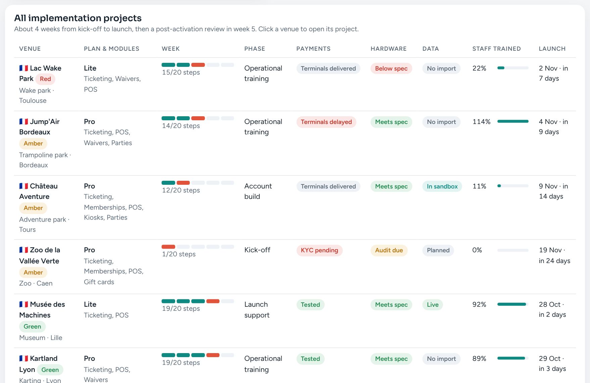Image resolution: width=590 pixels, height=383 pixels.
Task: Click the French flag icon beside Kartland Lyon
Action: click(x=23, y=358)
